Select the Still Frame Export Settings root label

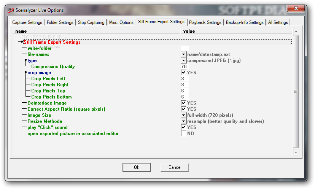(x=52, y=42)
